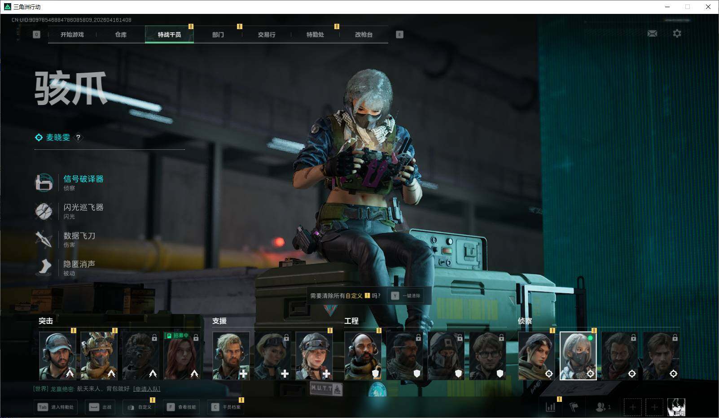
Task: Open the mail envelope icon
Action: point(652,34)
